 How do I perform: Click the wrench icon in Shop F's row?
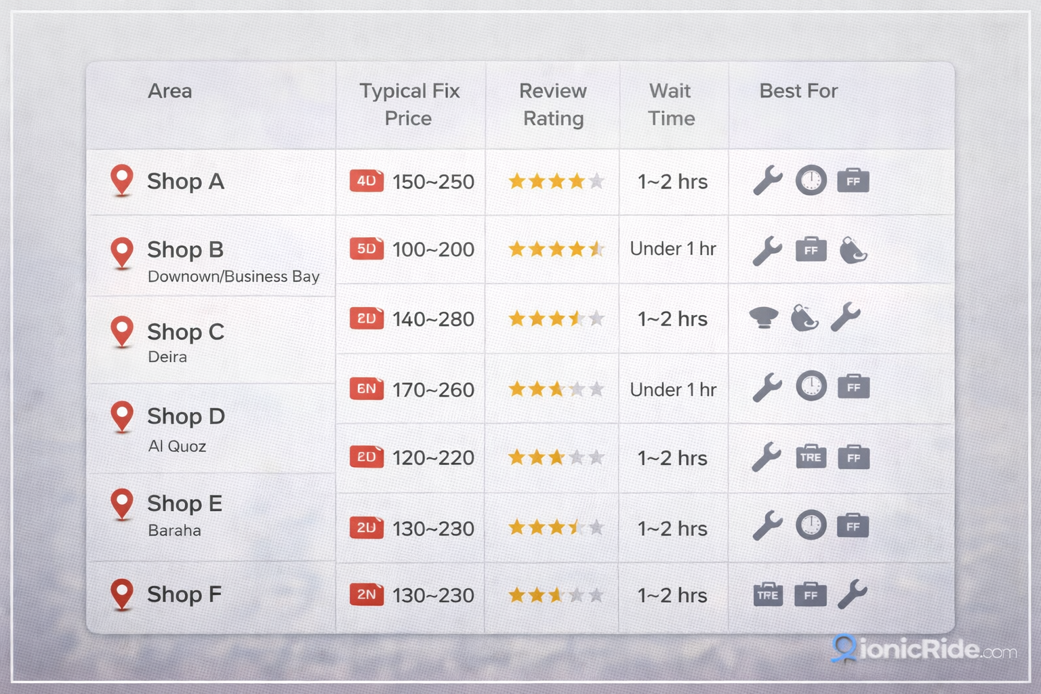[x=852, y=594]
